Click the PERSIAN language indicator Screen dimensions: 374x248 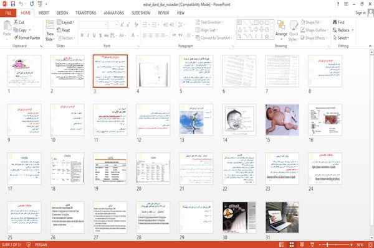point(41,244)
